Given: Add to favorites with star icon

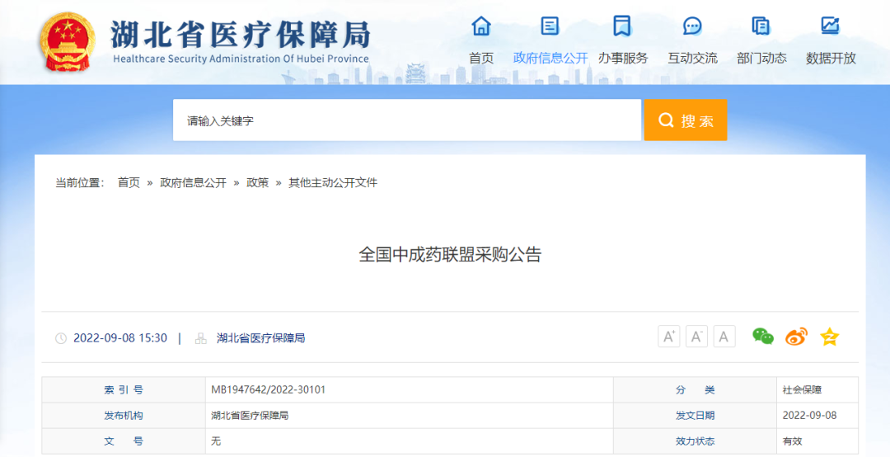Looking at the screenshot, I should coord(829,337).
